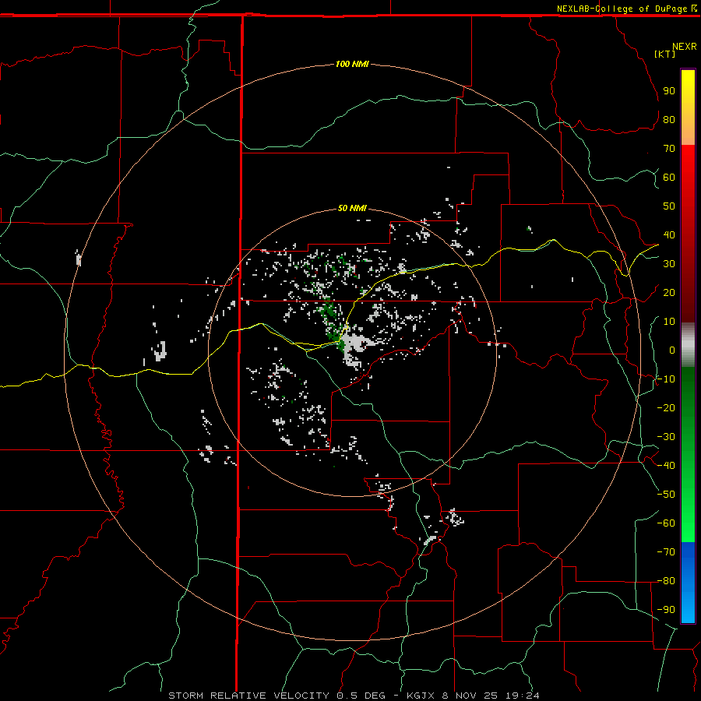Pick the gray zero-velocity segment of color bar
701x701 pixels.
pyautogui.click(x=688, y=345)
